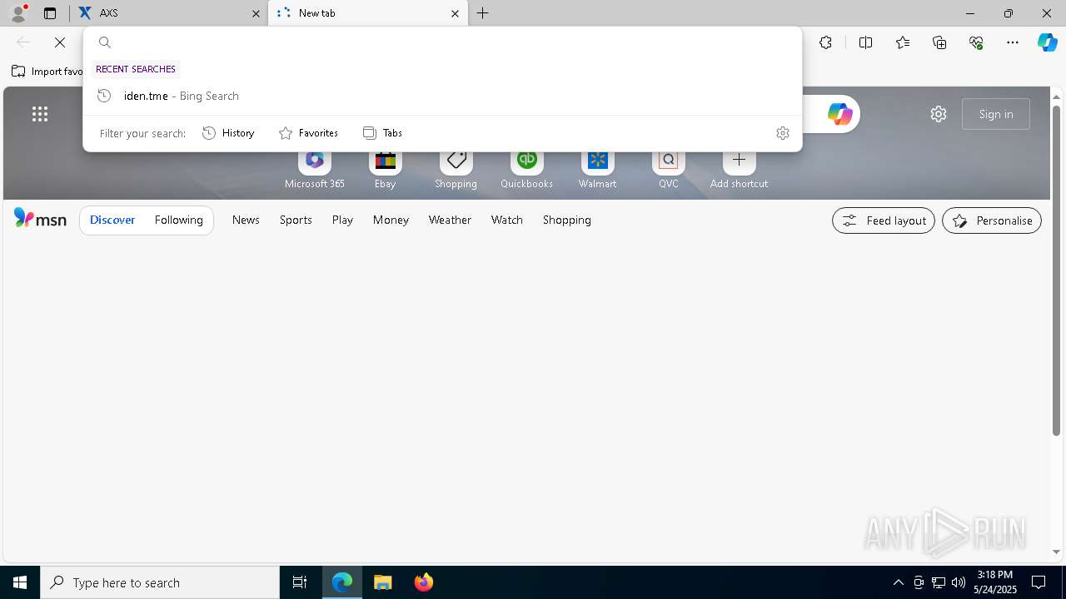Open tab actions menu icon
The width and height of the screenshot is (1066, 599).
pos(50,13)
